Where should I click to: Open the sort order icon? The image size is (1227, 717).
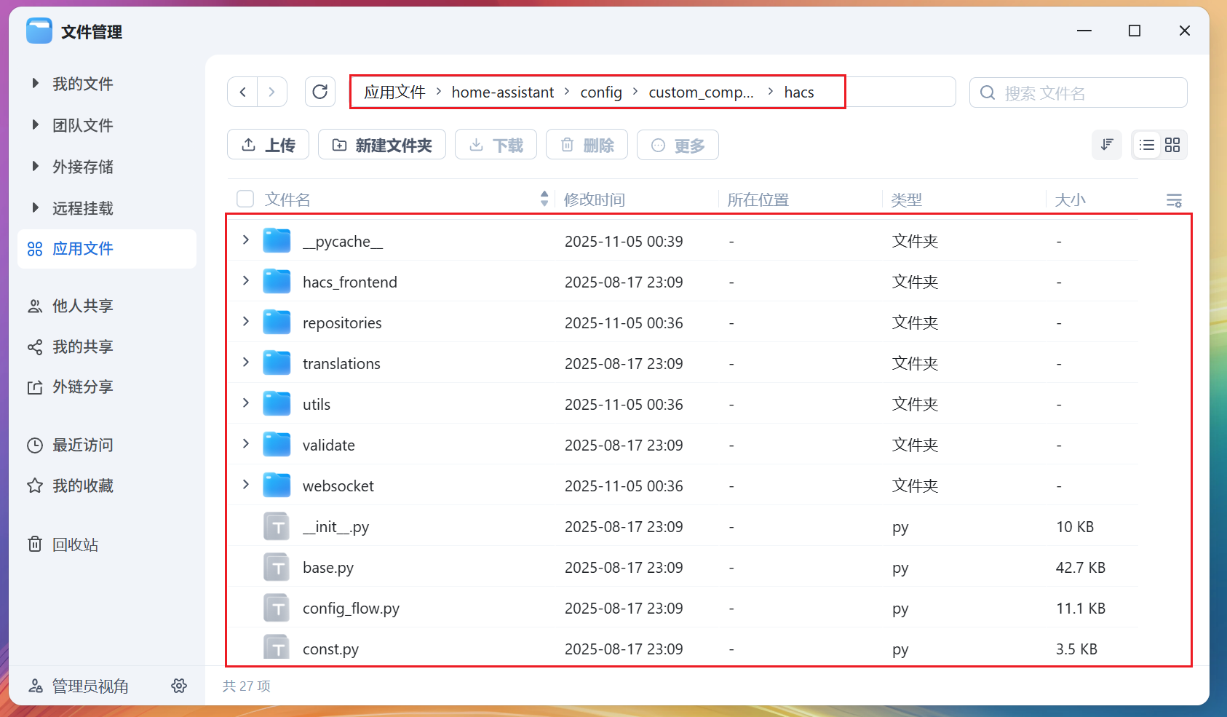tap(1106, 145)
